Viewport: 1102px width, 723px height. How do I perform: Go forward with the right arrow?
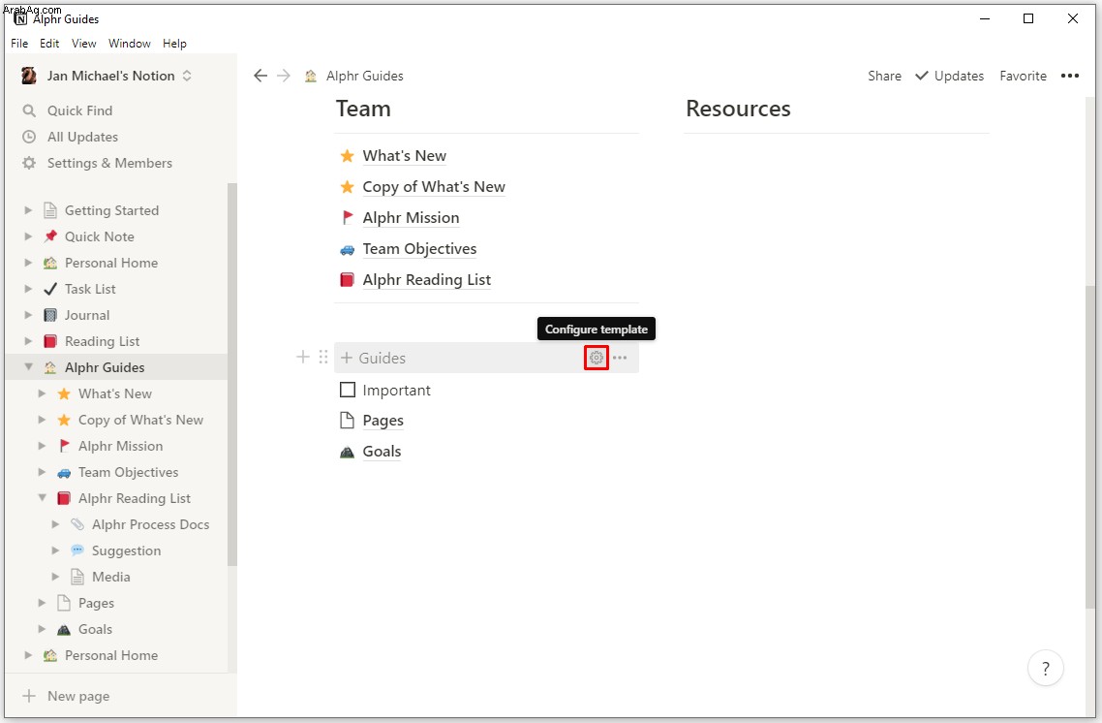[283, 76]
